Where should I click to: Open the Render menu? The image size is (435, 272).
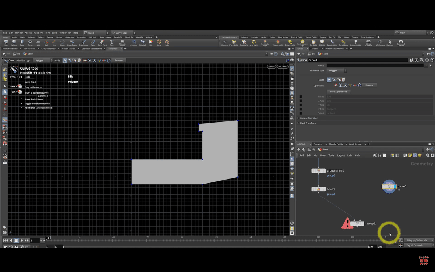pyautogui.click(x=19, y=33)
